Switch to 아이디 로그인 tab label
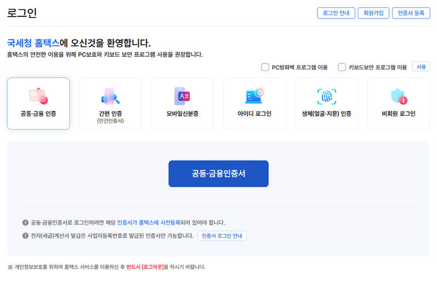This screenshot has width=437, height=283. [x=255, y=114]
